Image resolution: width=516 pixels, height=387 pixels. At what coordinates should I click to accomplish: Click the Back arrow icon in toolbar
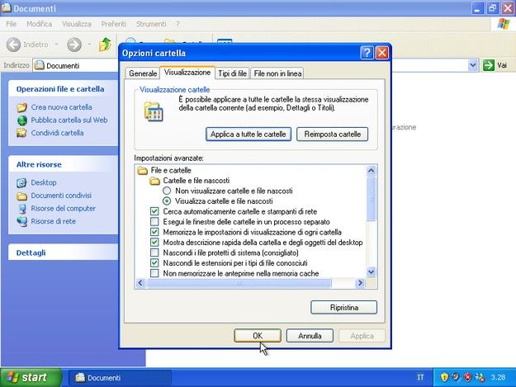click(x=13, y=45)
